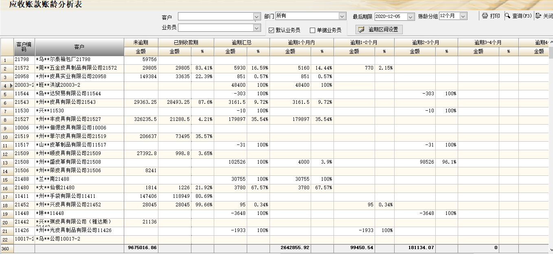Expand the 账龄分组 12个月 dropdown
Image resolution: width=553 pixels, height=254 pixels.
[463, 16]
